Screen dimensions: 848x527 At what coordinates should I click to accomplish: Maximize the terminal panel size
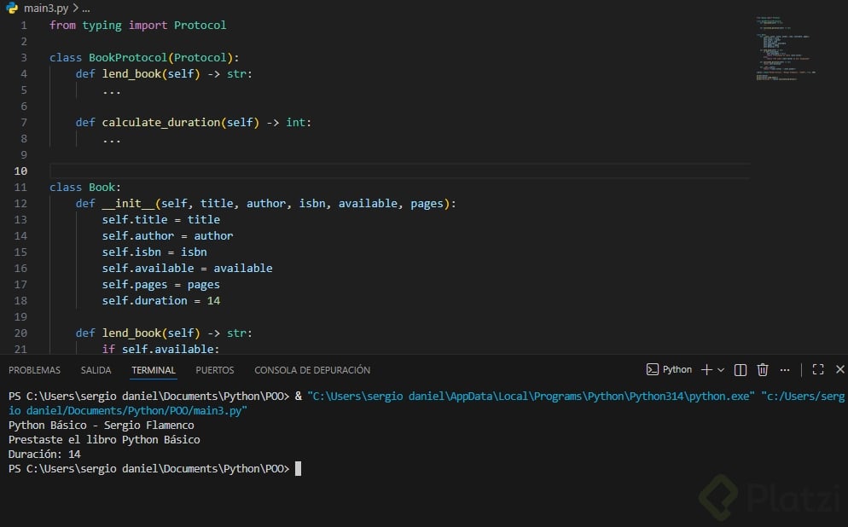click(818, 369)
